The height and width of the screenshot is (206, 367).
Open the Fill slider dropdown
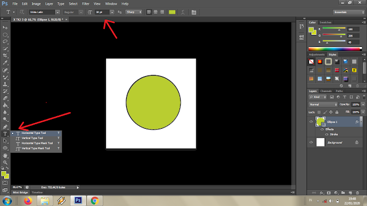[363, 112]
